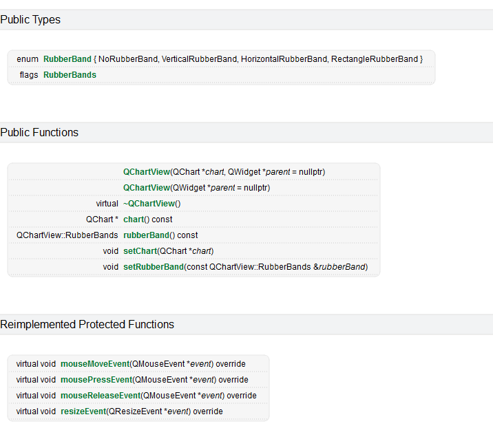This screenshot has height=439, width=493.
Task: Click the Reimplemented Protected Functions heading
Action: [87, 325]
